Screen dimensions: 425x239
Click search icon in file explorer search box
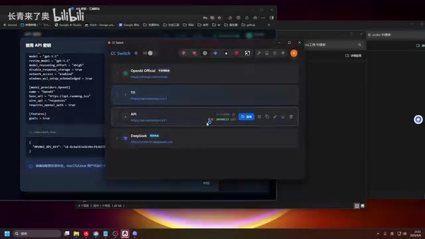click(x=360, y=44)
